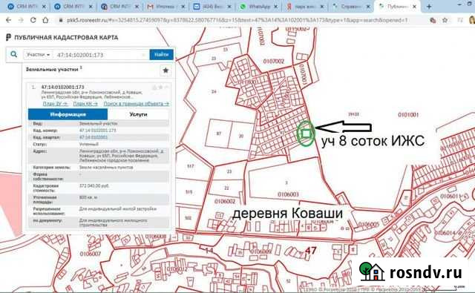Open the extension icon beside the bookmark star

[433, 20]
